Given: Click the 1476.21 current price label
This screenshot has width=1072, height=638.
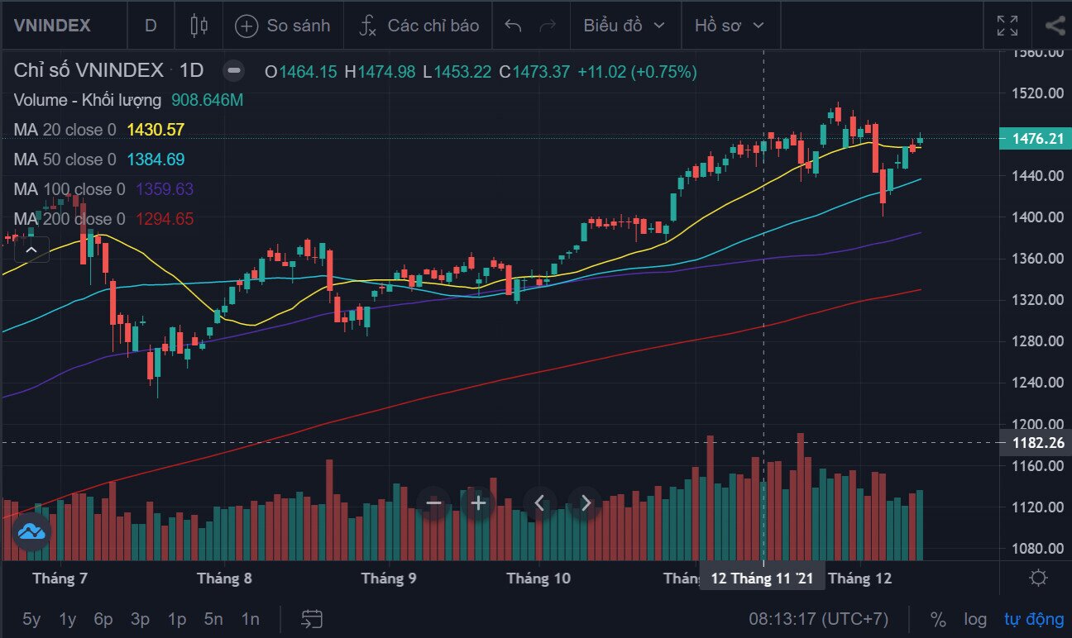Looking at the screenshot, I should click(x=1037, y=138).
